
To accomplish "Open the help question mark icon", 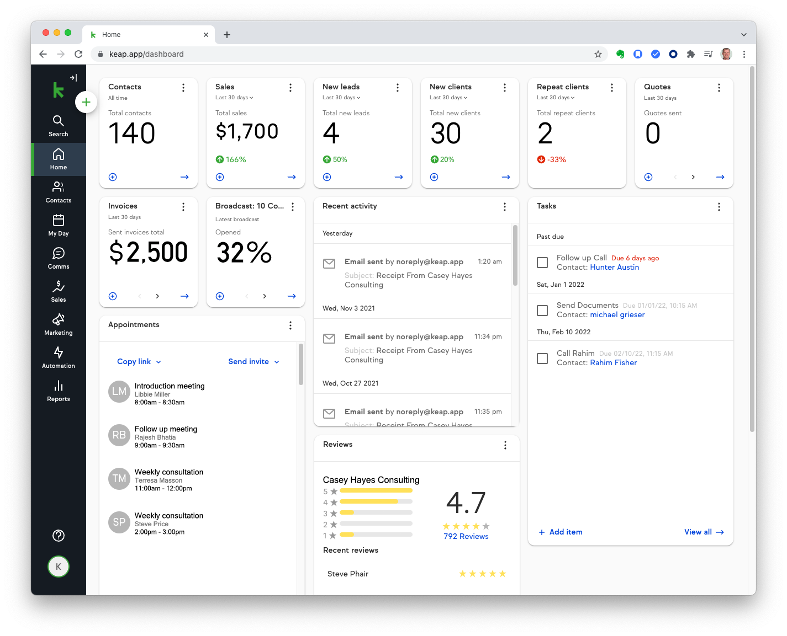I will (59, 536).
